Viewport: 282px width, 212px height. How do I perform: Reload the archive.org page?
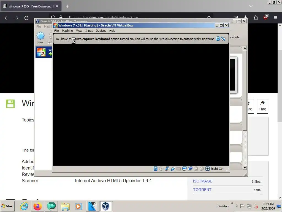[x=26, y=18]
